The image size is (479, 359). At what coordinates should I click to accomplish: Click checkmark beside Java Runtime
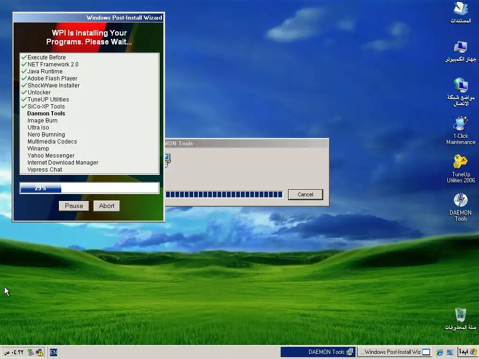click(24, 71)
